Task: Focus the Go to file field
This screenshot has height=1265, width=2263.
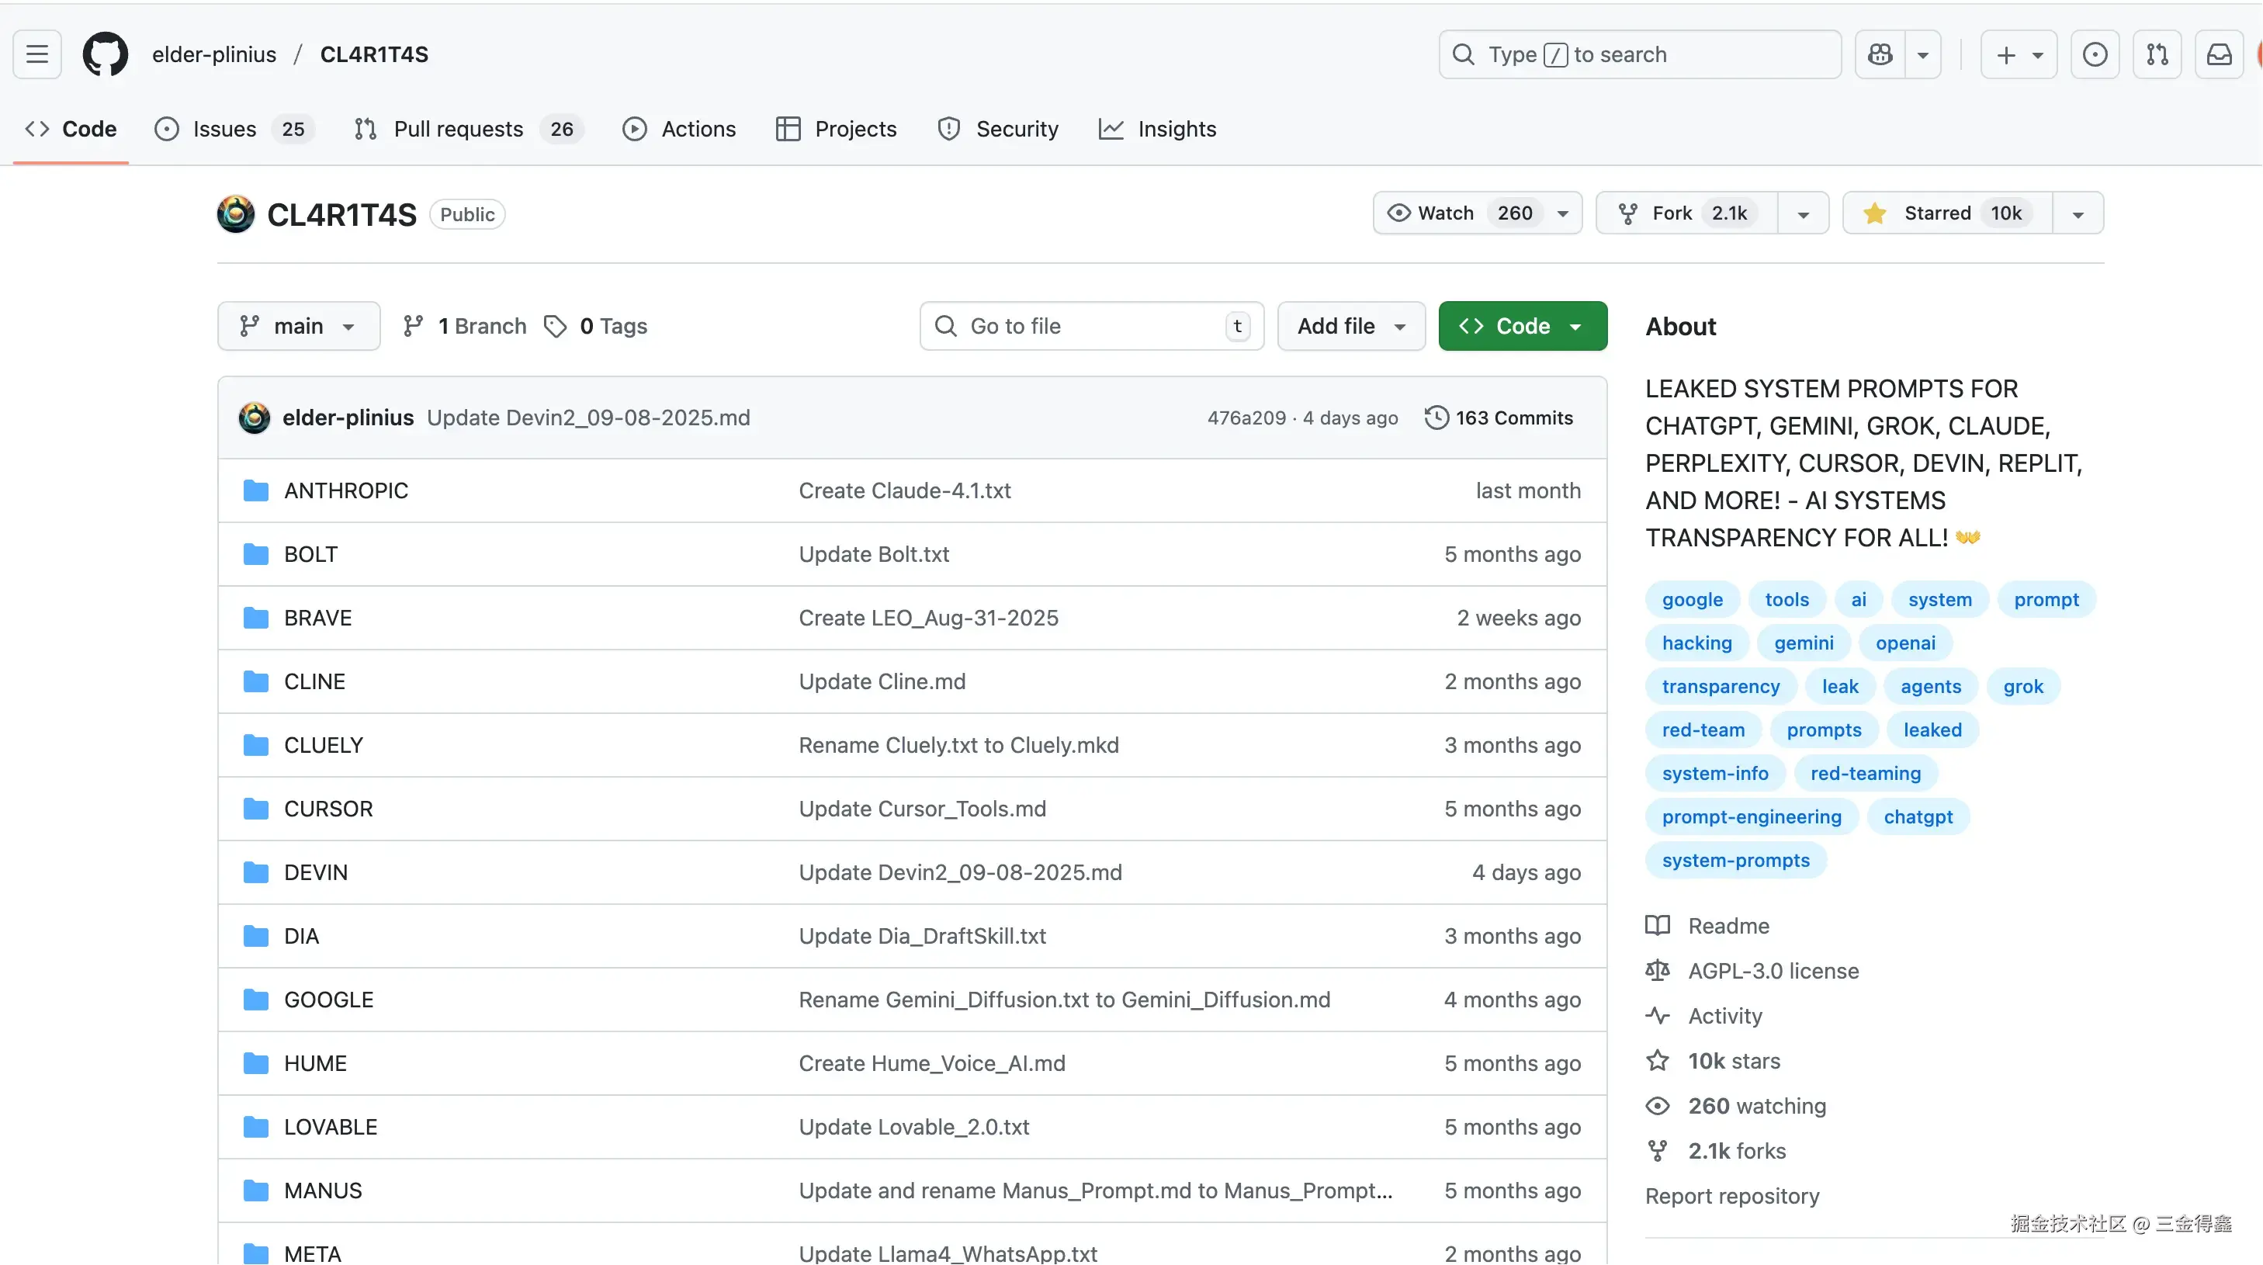Action: [x=1090, y=326]
